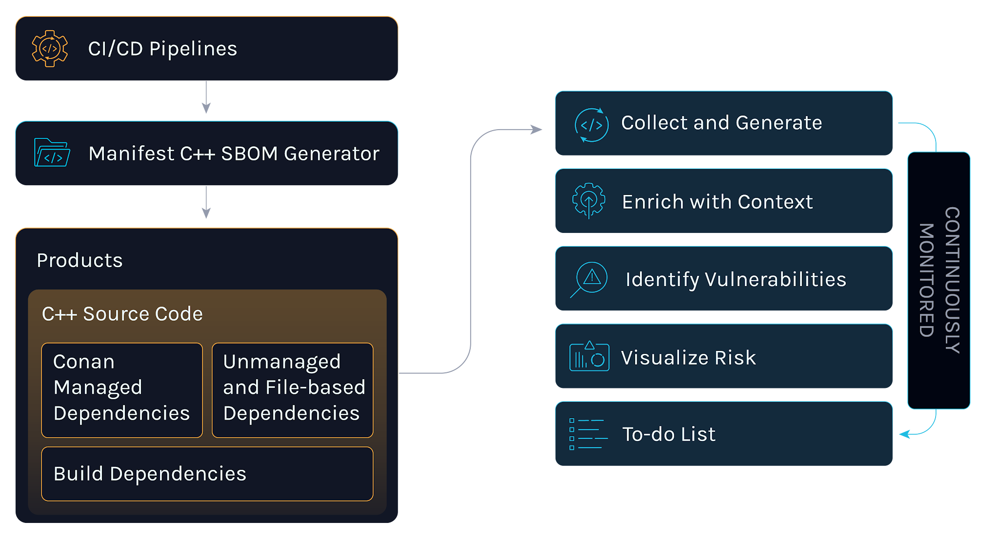Screen dimensions: 999x540
Task: Click the Build Dependencies box
Action: (207, 474)
